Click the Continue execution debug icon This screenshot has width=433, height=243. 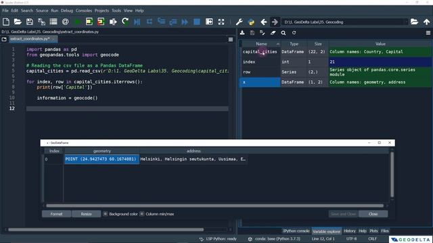pyautogui.click(x=185, y=22)
